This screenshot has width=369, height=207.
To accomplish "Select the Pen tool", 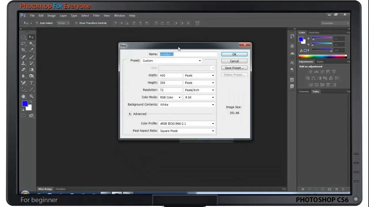I will [x=23, y=83].
